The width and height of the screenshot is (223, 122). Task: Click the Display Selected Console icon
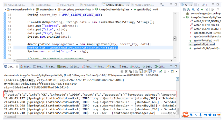165,71
